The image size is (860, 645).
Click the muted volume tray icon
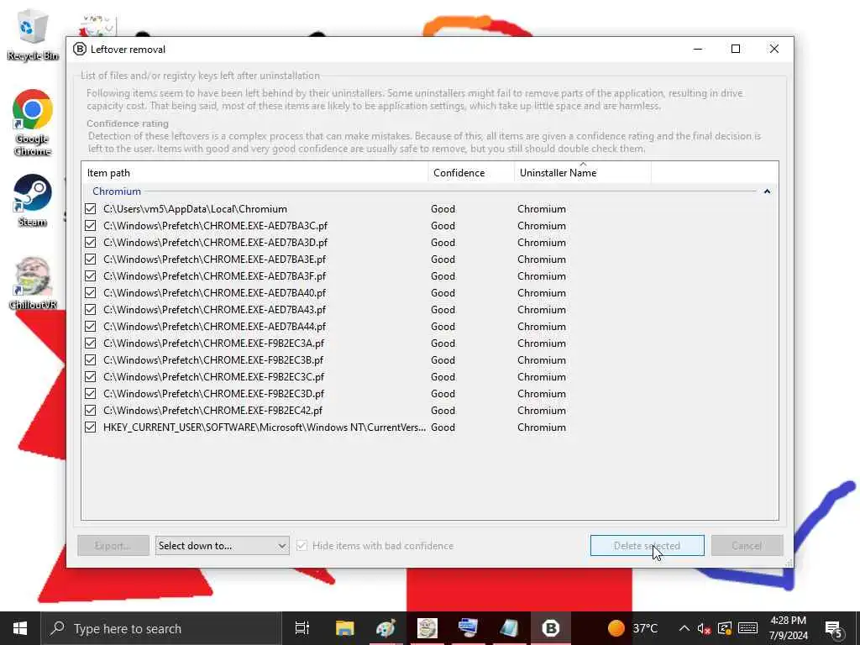coord(704,628)
